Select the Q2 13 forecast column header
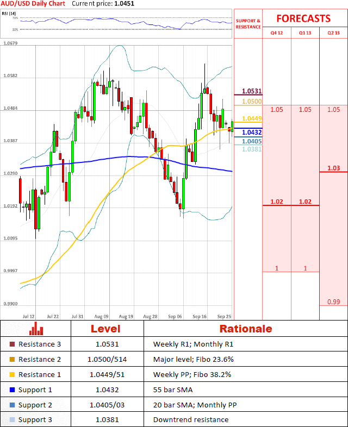 point(333,33)
